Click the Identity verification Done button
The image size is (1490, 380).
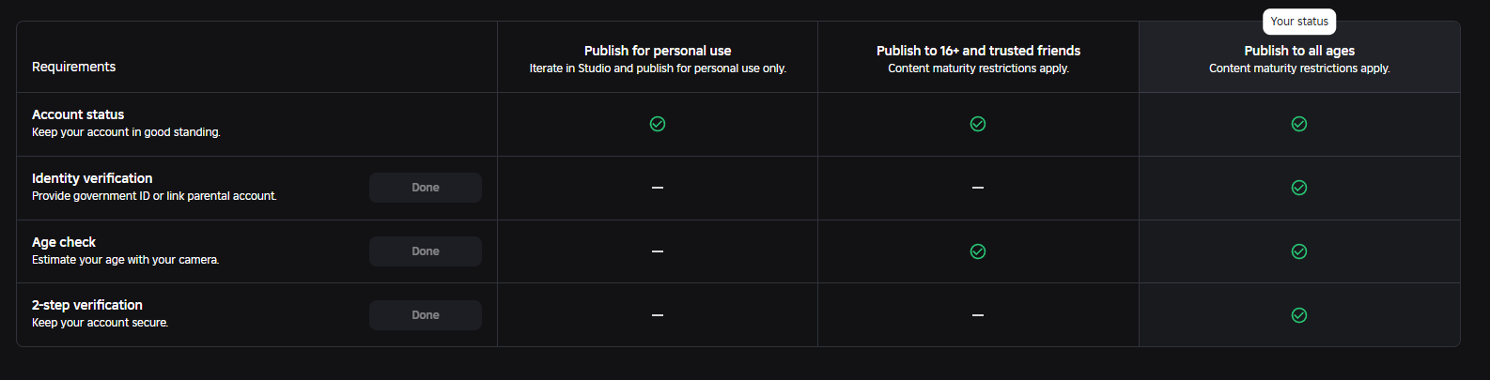point(426,188)
